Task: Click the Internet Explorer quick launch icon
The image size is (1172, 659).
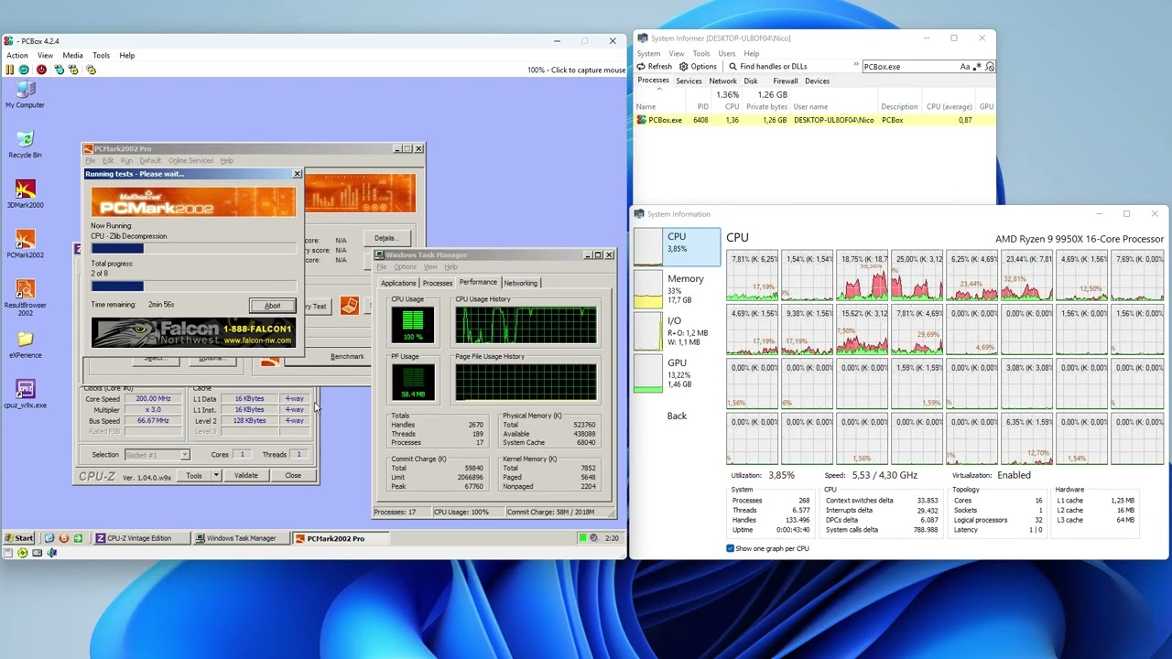Action: pos(49,538)
